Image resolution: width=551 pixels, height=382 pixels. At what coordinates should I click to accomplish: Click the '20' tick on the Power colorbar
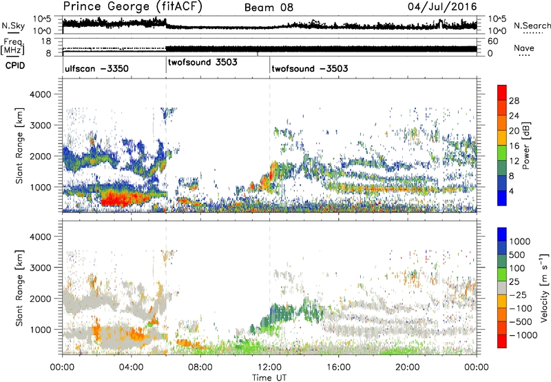pyautogui.click(x=514, y=131)
